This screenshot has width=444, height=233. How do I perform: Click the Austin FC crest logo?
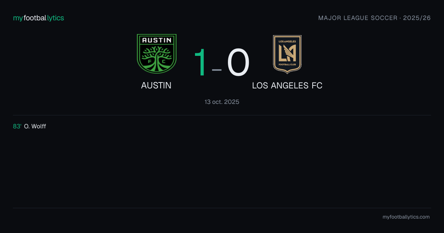pos(157,54)
